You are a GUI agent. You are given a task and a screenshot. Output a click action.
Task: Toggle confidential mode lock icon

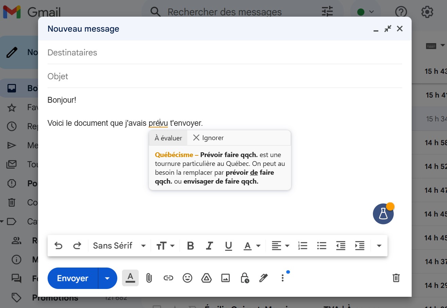[x=245, y=278]
